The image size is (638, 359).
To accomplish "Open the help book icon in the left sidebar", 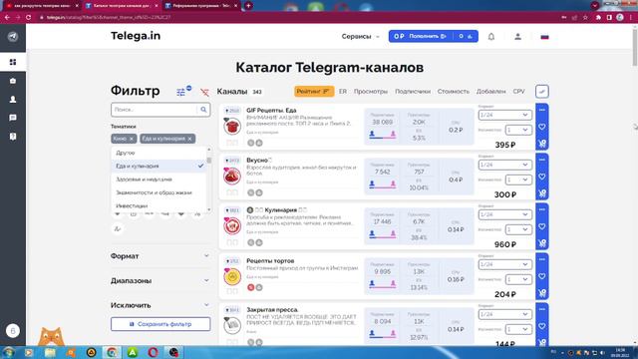I will [13, 137].
